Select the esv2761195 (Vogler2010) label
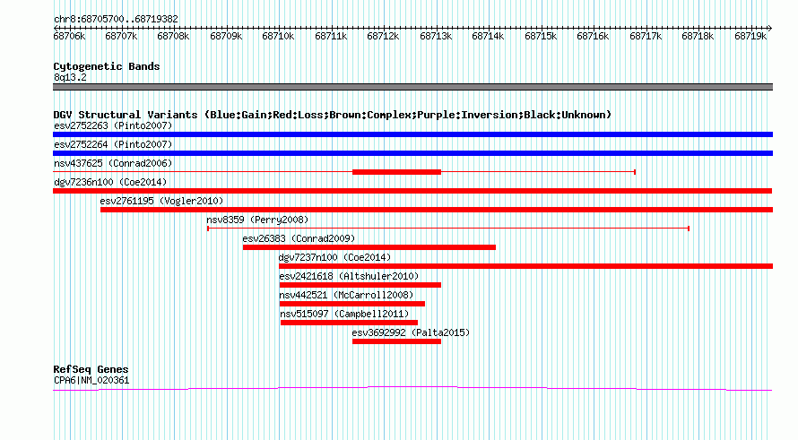798x440 pixels. pyautogui.click(x=161, y=201)
